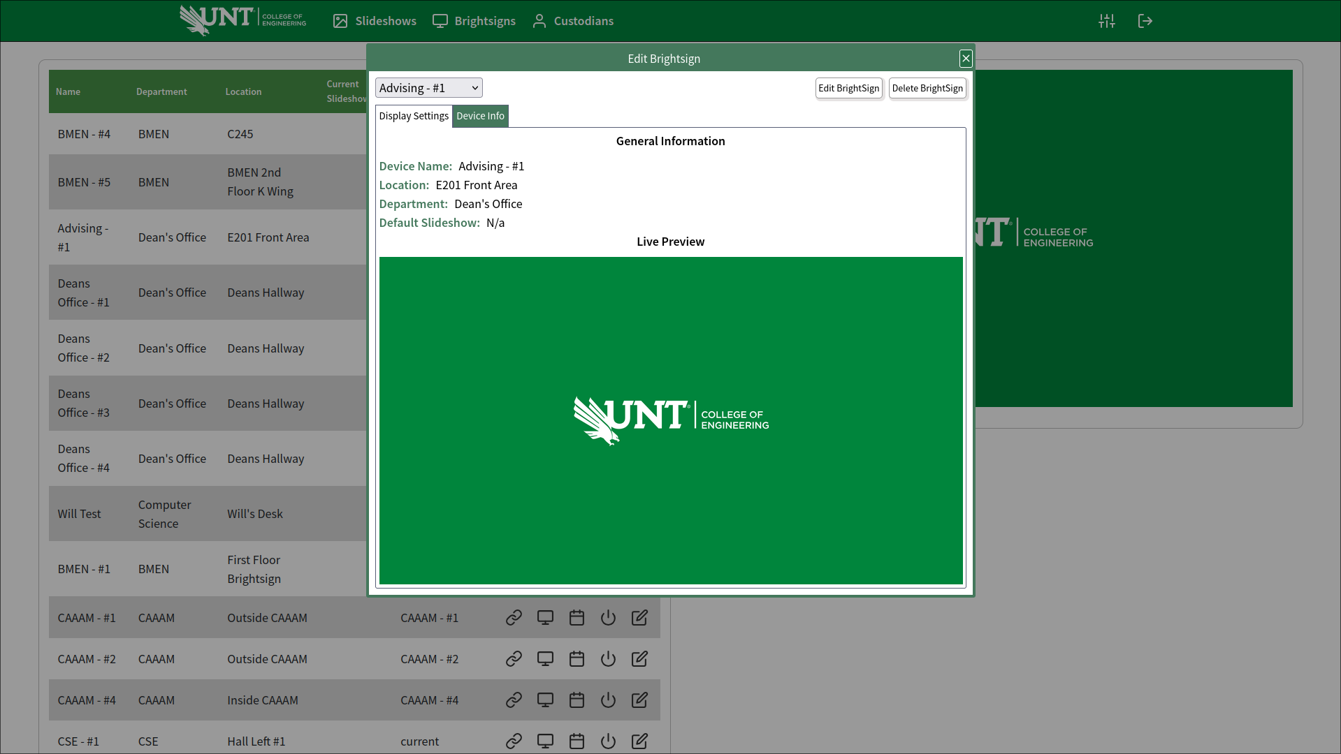Click the monitor icon for CAAAM - #4
The width and height of the screenshot is (1341, 754).
click(545, 700)
